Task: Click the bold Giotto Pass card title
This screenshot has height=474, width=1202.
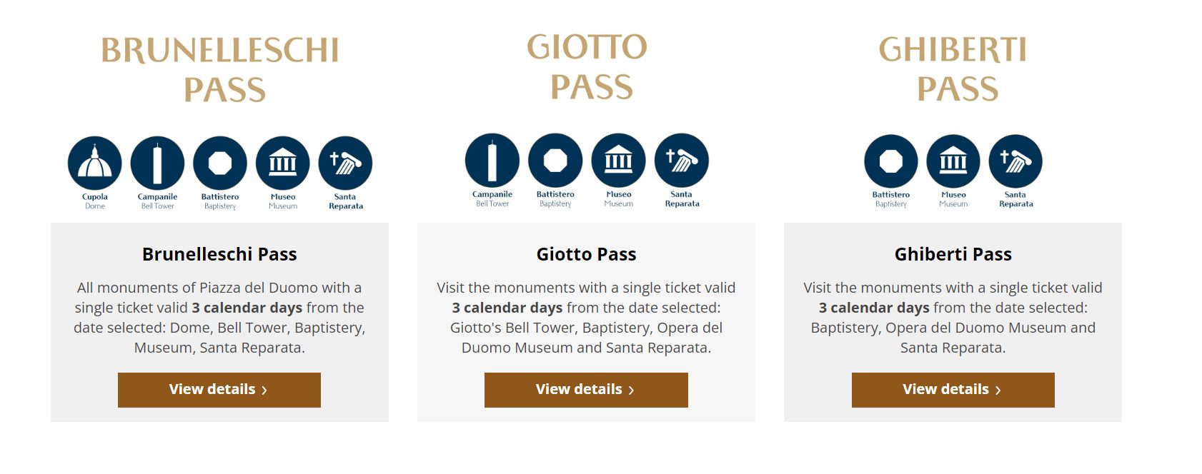Action: pyautogui.click(x=586, y=254)
